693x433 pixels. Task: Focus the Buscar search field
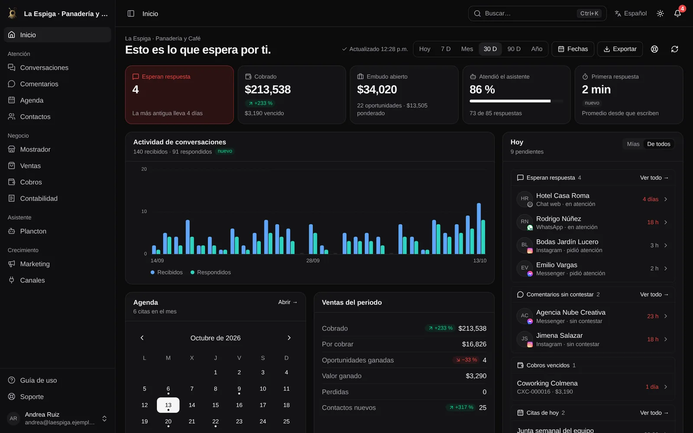point(537,13)
